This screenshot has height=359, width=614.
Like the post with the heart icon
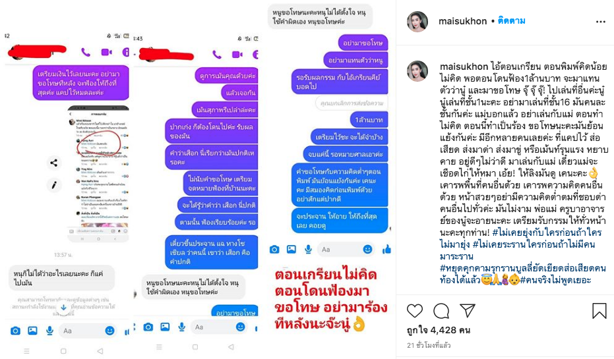[x=415, y=310]
